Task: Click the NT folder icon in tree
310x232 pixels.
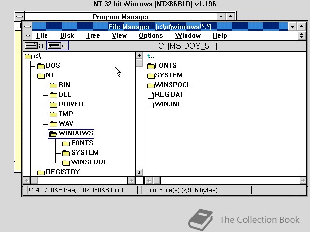Action: point(41,75)
